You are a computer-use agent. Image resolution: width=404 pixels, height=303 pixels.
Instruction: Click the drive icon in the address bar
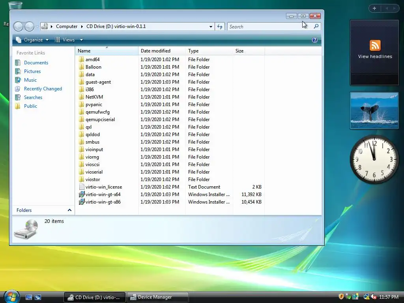pos(45,26)
